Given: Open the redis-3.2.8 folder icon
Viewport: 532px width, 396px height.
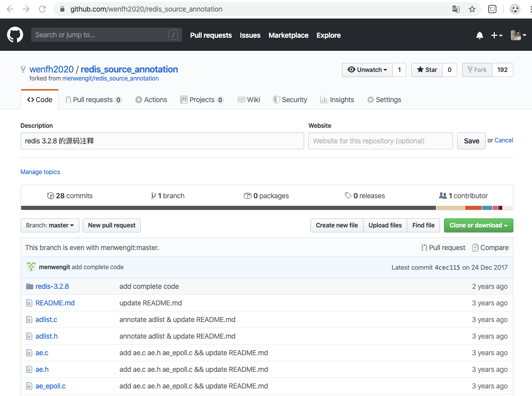Looking at the screenshot, I should pyautogui.click(x=29, y=286).
